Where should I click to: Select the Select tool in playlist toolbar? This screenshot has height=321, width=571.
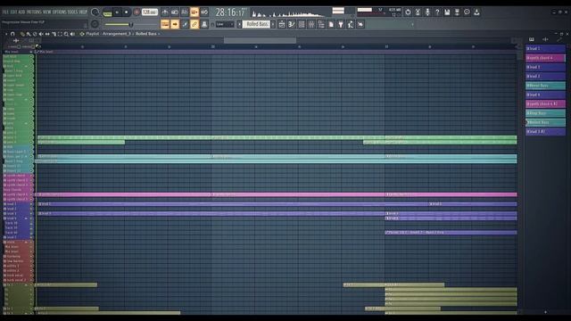[x=60, y=34]
